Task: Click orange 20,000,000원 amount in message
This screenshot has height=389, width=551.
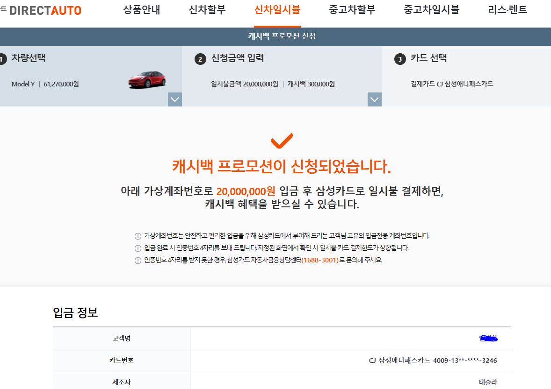Action: pos(246,191)
